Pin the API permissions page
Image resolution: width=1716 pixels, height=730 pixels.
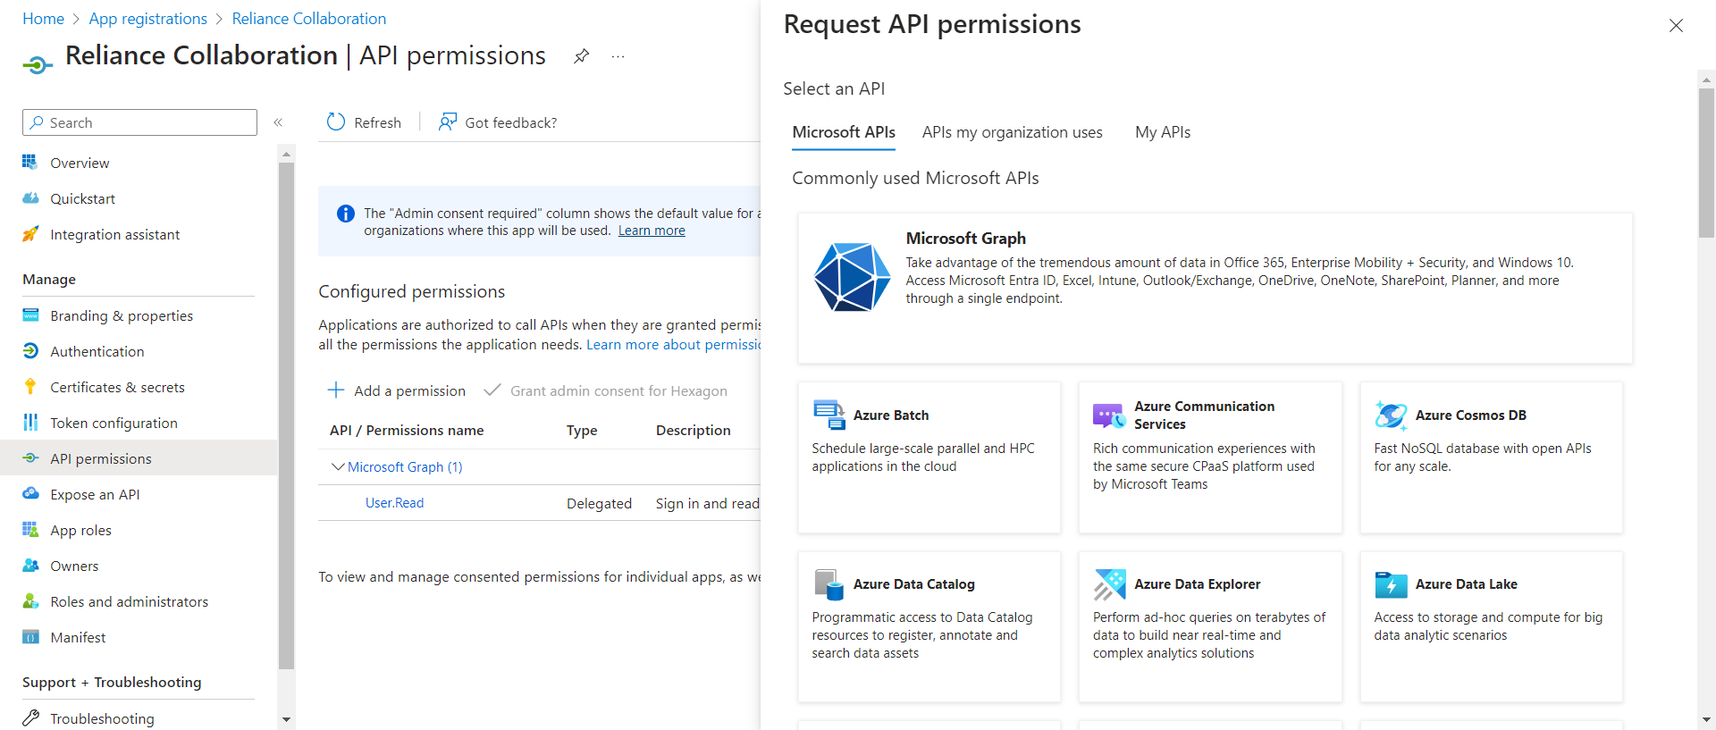click(x=582, y=56)
